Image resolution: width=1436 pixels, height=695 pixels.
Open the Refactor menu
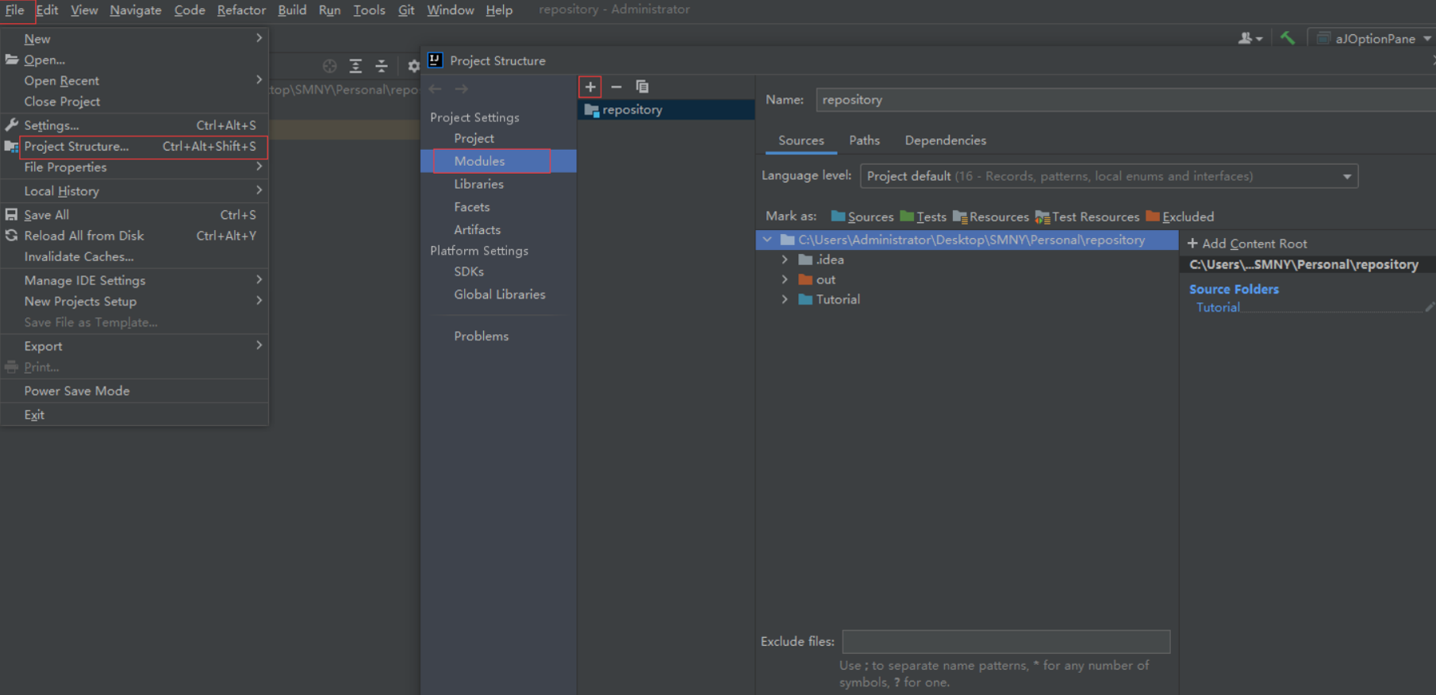click(241, 10)
